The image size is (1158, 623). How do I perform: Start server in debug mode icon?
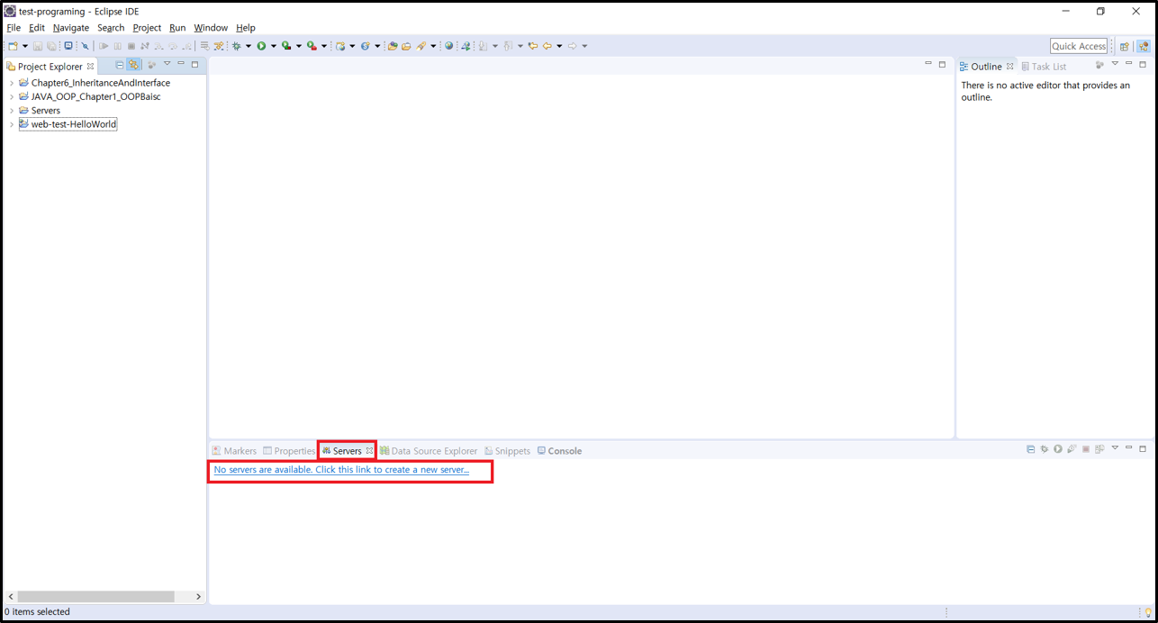click(x=1045, y=448)
